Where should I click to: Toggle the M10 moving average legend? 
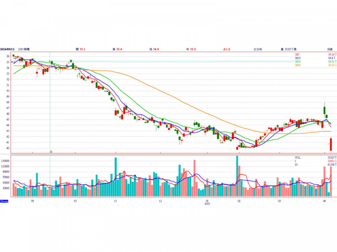tap(298, 58)
